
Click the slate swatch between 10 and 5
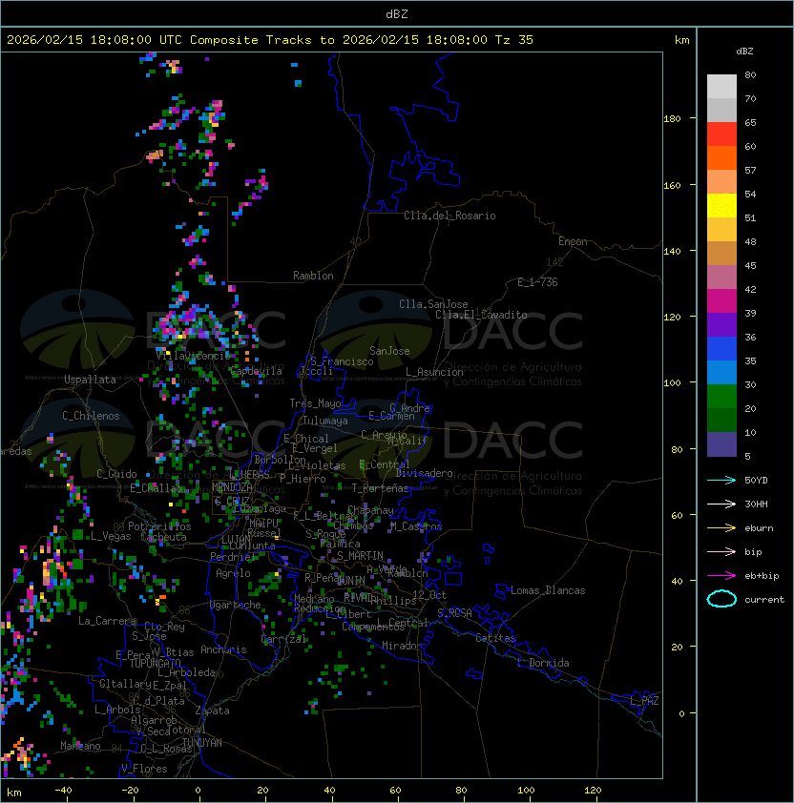click(721, 444)
